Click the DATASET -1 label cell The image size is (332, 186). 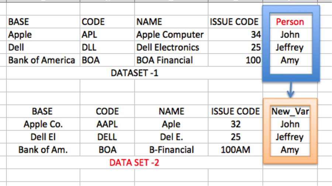[134, 73]
